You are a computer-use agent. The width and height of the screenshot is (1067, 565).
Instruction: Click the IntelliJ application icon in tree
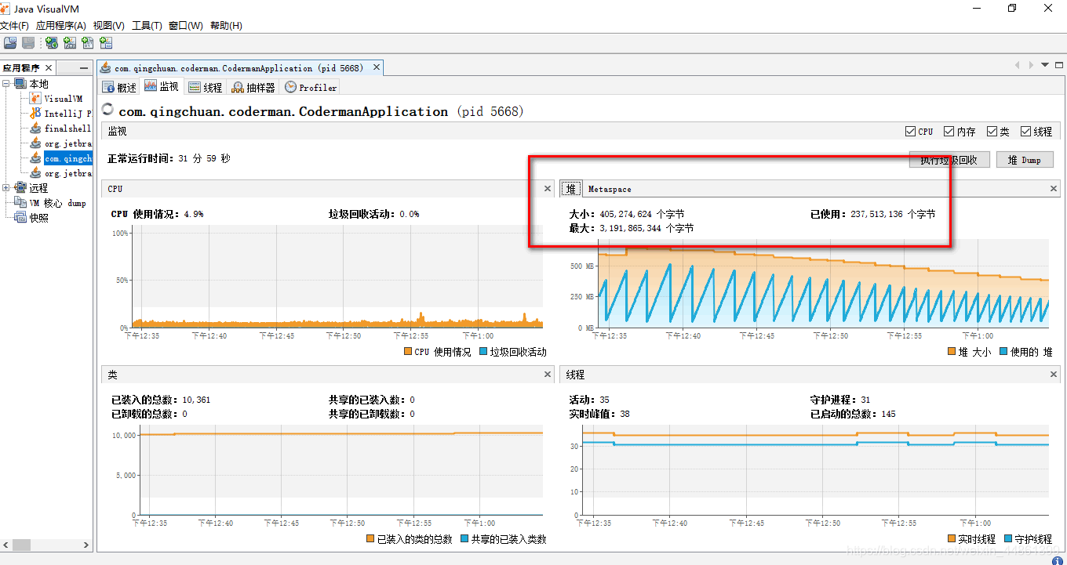click(x=35, y=114)
